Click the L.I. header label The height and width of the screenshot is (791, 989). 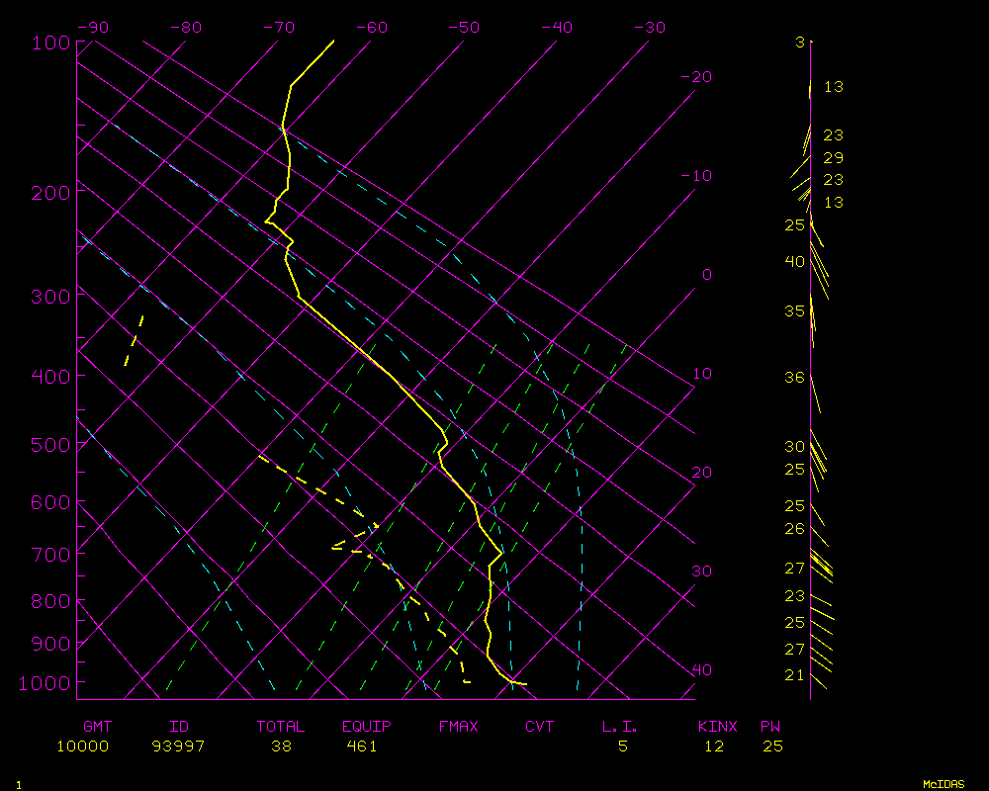coord(620,727)
